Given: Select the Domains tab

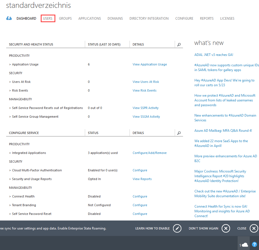Looking at the screenshot, I should click(x=115, y=18).
